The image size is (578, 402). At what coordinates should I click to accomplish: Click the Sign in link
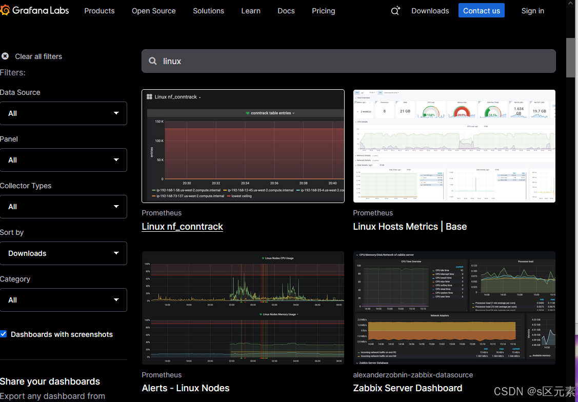point(533,11)
